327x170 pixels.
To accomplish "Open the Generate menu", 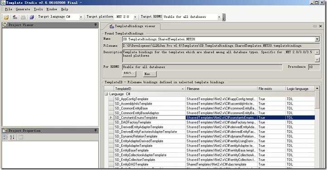I will pos(23,9).
